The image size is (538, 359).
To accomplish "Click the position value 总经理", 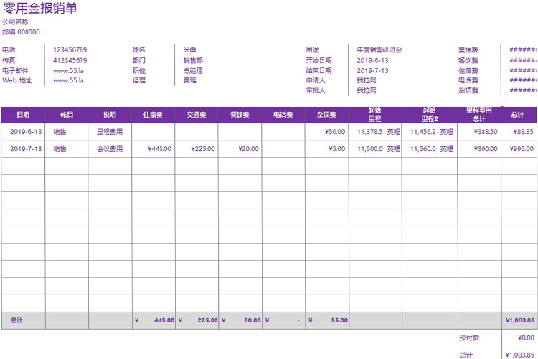I will (193, 71).
